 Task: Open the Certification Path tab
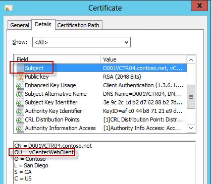[78, 25]
